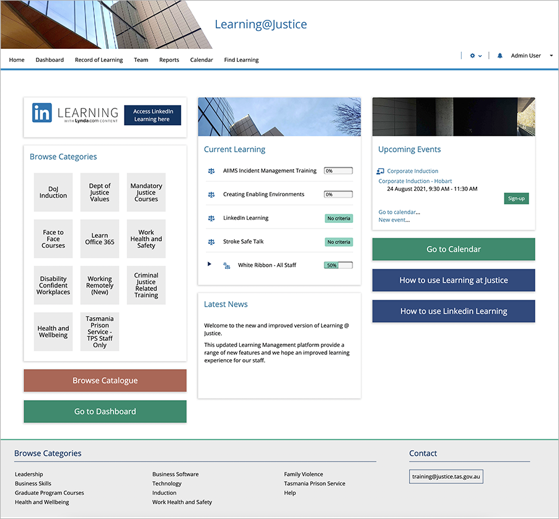Click the LinkedIn Learning course scales icon
The image size is (559, 519).
pyautogui.click(x=211, y=218)
